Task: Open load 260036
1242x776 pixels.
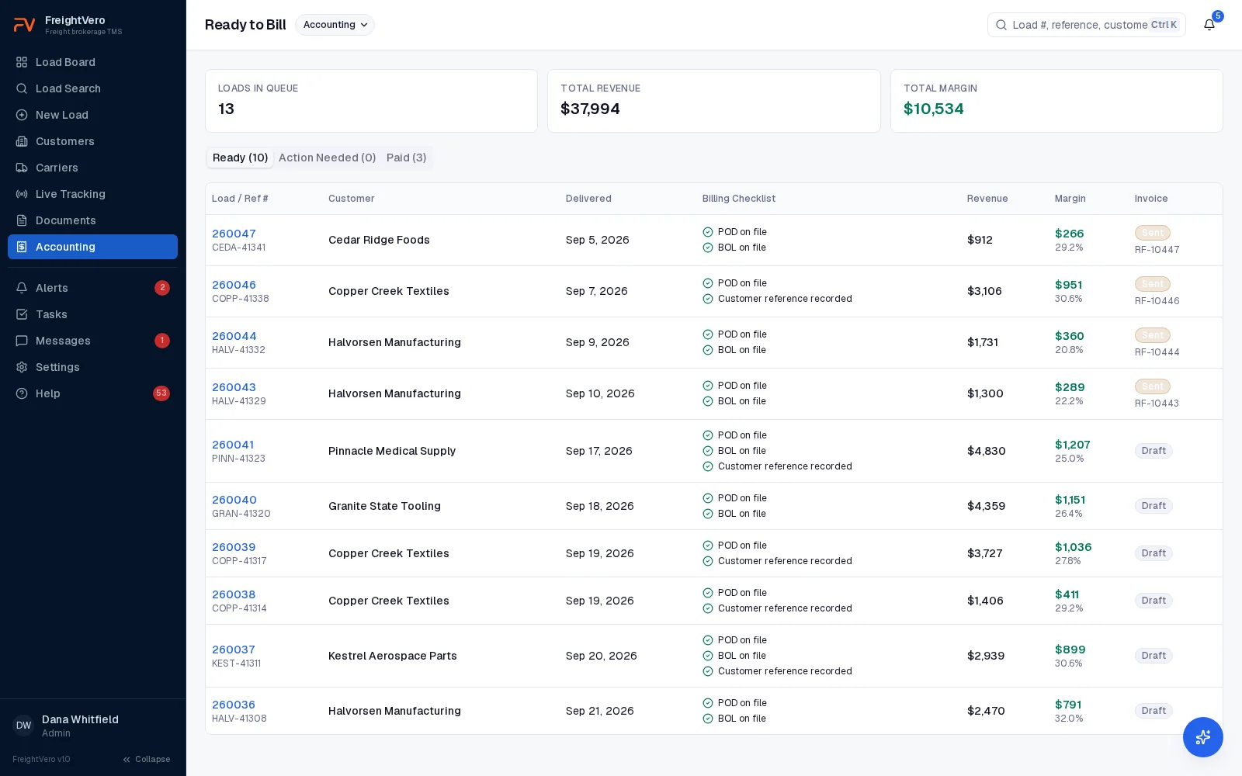Action: click(x=234, y=705)
